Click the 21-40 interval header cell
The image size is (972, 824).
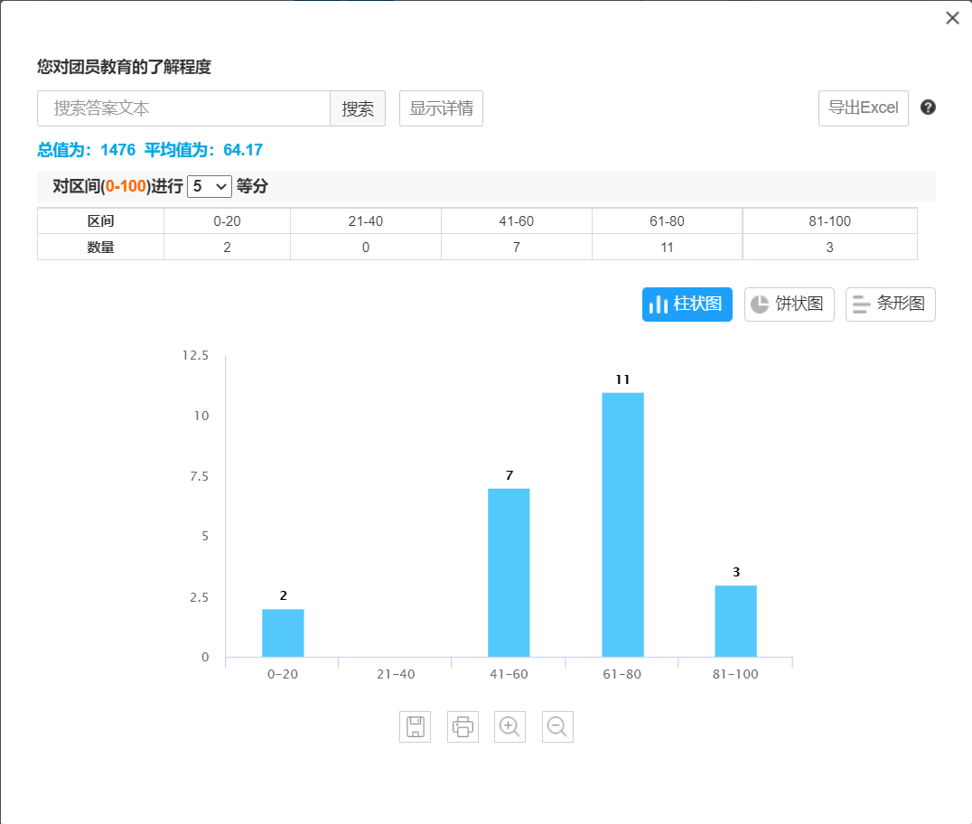pos(365,221)
